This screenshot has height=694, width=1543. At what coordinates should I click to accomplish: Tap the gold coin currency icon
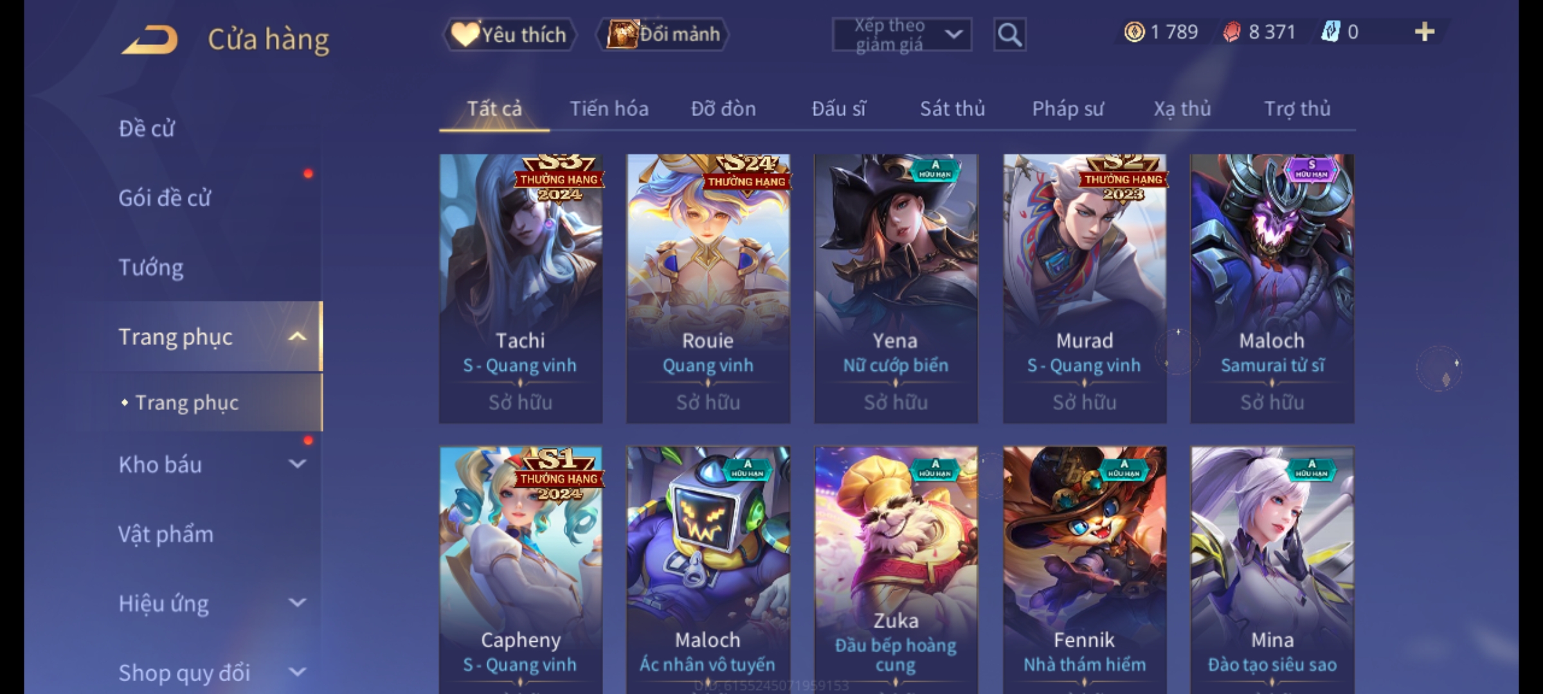pos(1134,32)
